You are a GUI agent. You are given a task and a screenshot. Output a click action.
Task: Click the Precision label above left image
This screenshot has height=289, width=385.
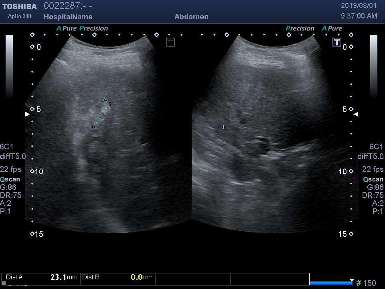click(x=93, y=28)
